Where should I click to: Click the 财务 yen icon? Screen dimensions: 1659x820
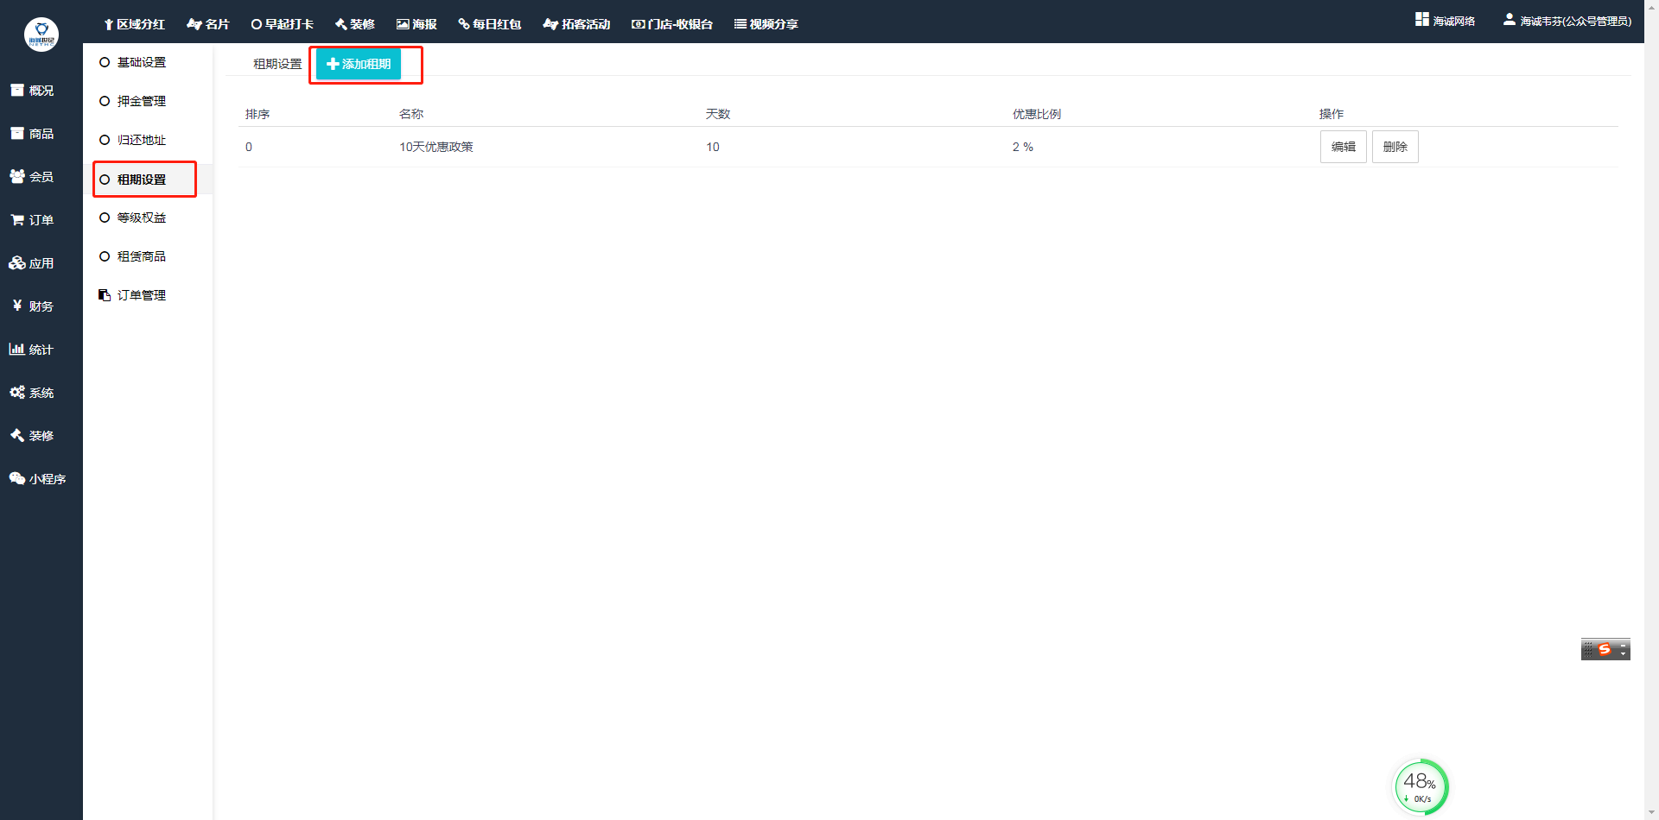click(x=17, y=306)
